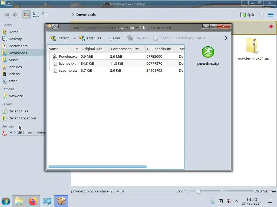Open file manager from taskbar
This screenshot has height=207, width=277.
pos(19,201)
